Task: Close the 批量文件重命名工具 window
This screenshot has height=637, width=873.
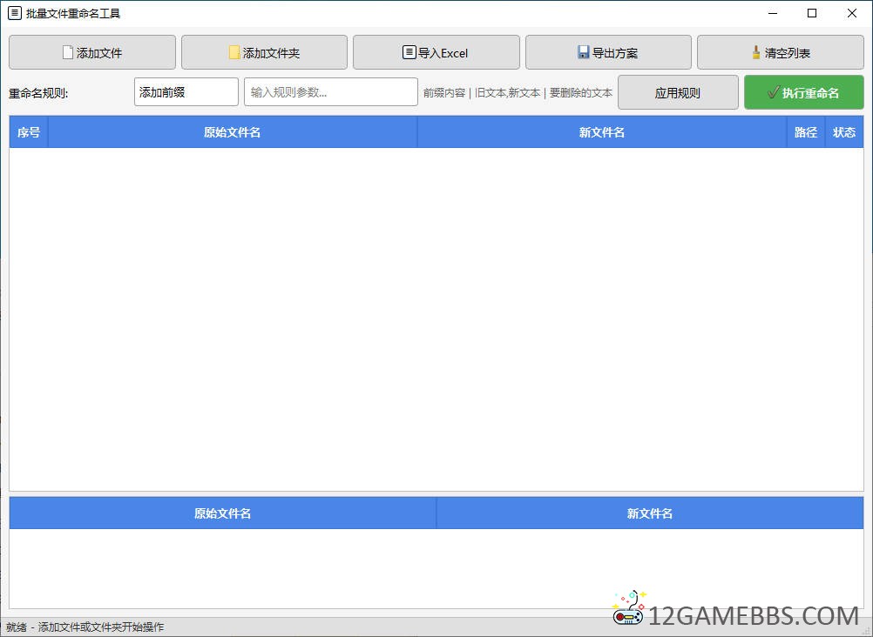Action: coord(852,13)
